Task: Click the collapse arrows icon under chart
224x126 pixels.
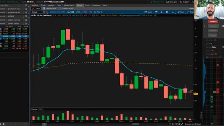Action: (44, 124)
